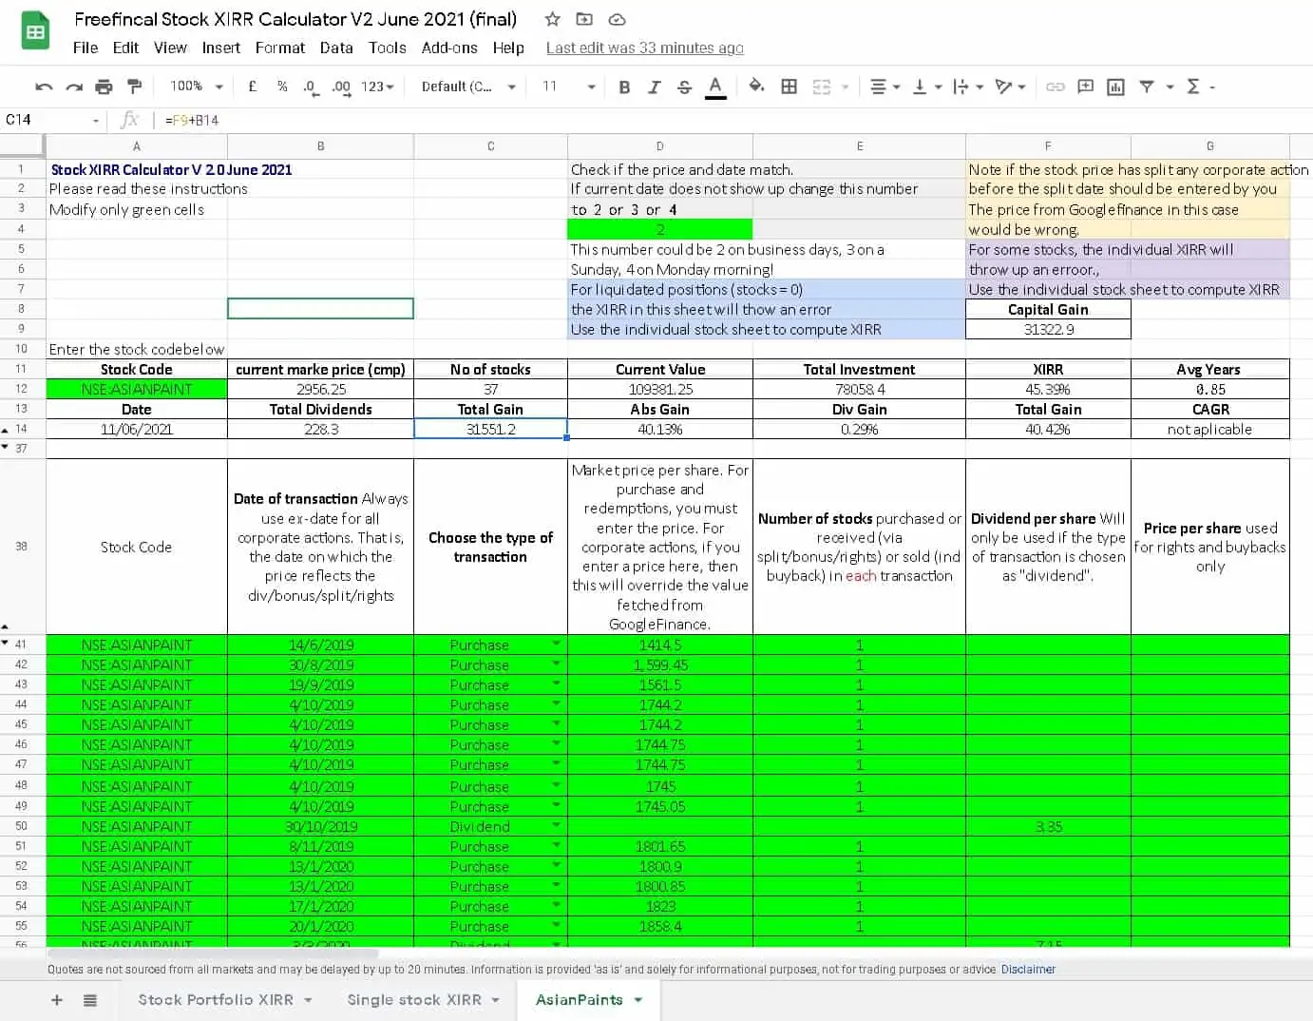The height and width of the screenshot is (1021, 1313).
Task: Open horizontal align dropdown
Action: (x=885, y=87)
